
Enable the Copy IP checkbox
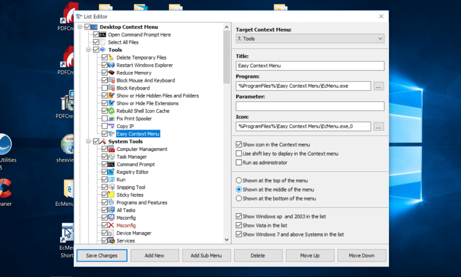tap(105, 126)
